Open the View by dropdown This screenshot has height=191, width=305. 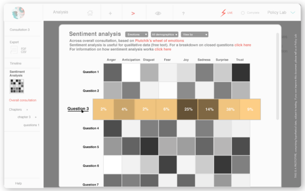pos(194,34)
